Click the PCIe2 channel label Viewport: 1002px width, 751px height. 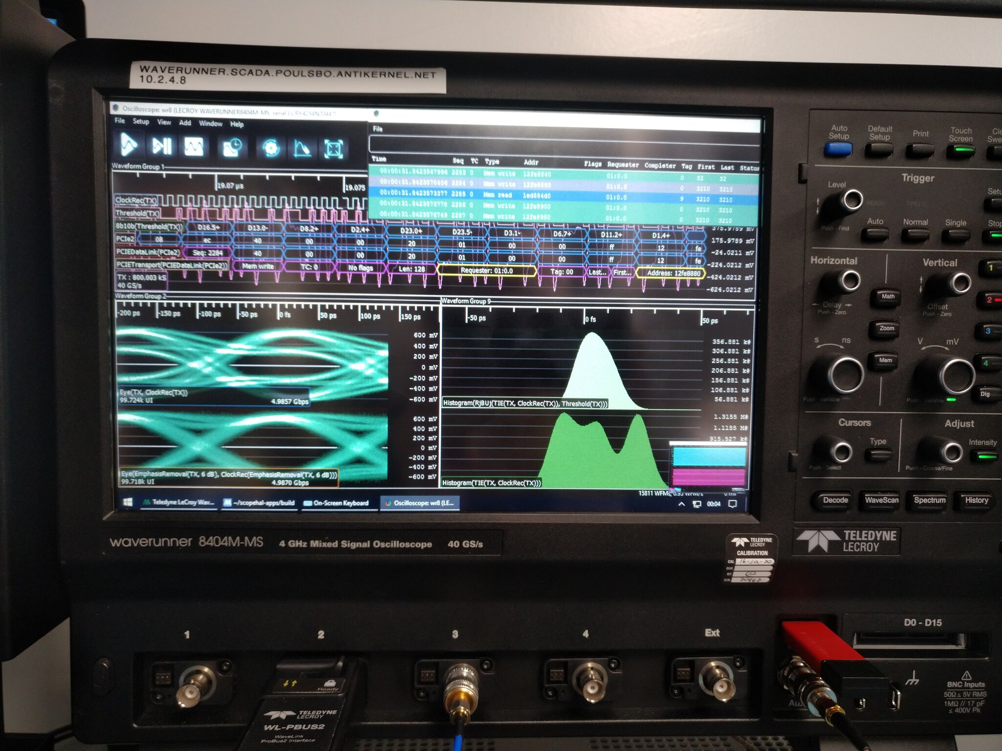coord(125,239)
